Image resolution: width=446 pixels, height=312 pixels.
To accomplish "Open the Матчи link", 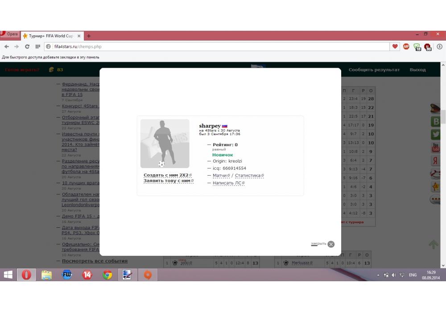I will click(x=221, y=176).
